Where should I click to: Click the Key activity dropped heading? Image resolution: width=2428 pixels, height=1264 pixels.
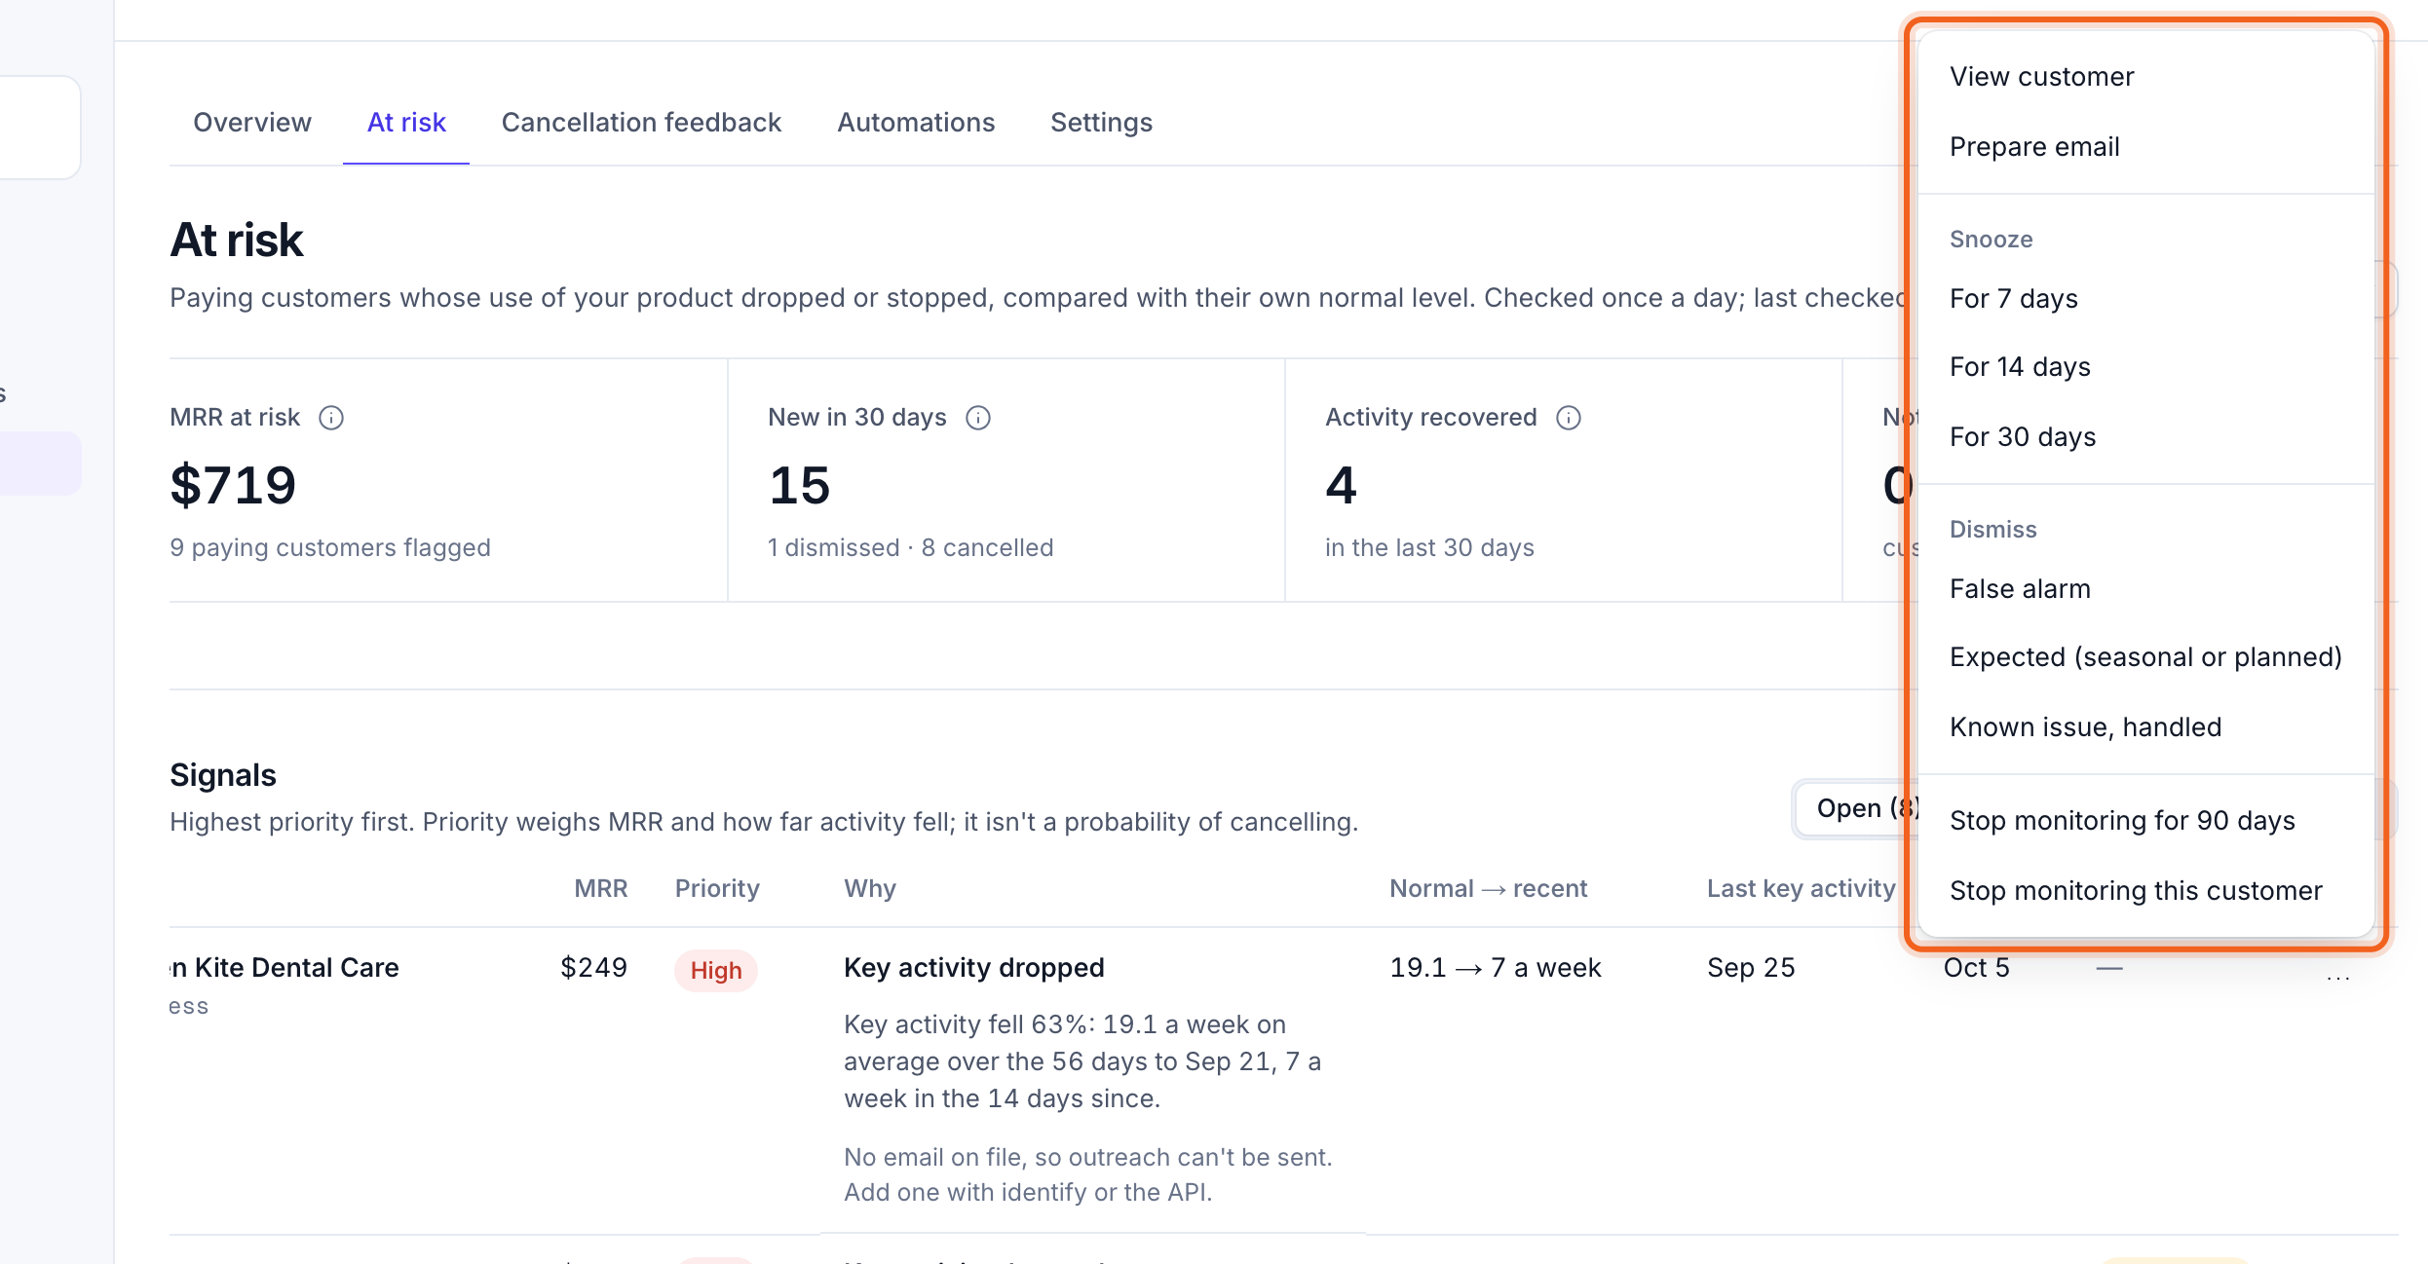(974, 967)
